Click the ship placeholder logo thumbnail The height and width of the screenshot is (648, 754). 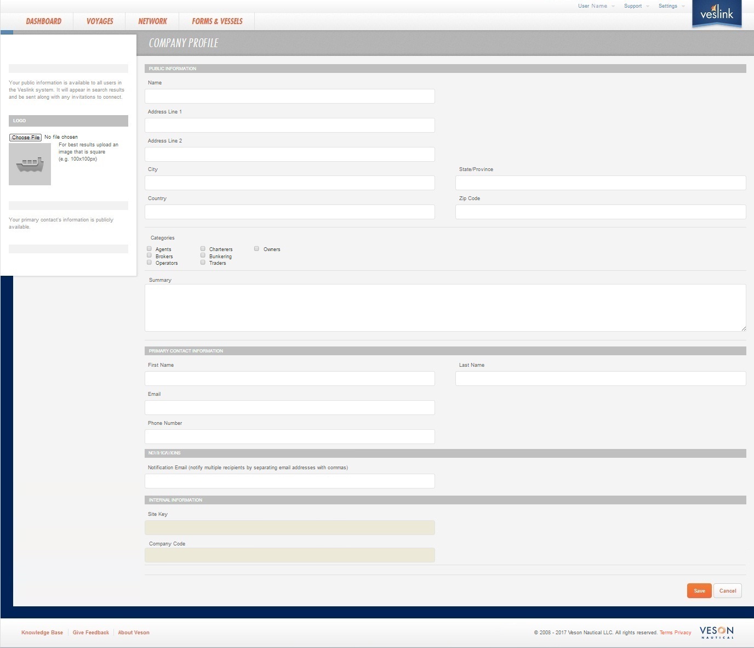pos(30,164)
